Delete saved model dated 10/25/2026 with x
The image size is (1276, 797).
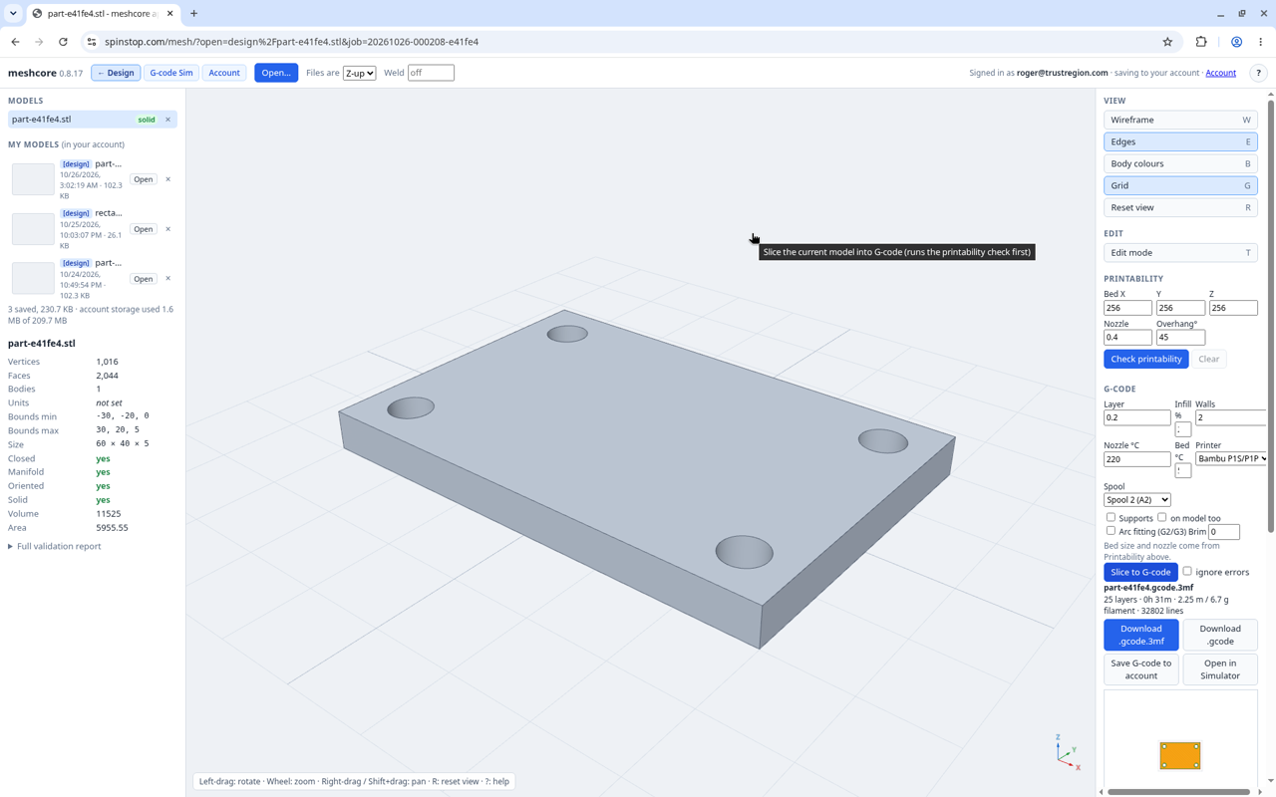(167, 229)
